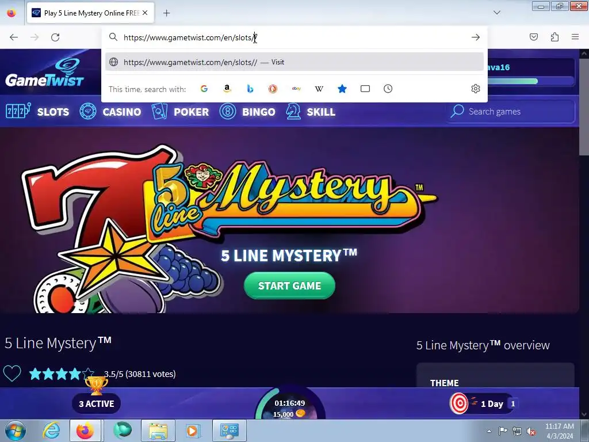The image size is (589, 442).
Task: Open search settings gear
Action: pyautogui.click(x=476, y=89)
